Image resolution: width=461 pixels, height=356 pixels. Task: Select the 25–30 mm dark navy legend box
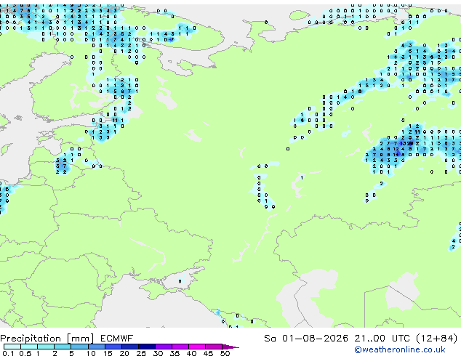point(146,347)
